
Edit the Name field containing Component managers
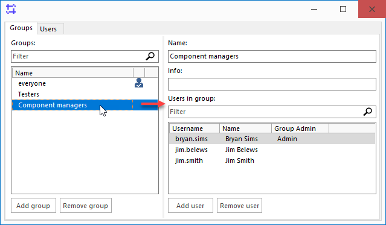272,56
